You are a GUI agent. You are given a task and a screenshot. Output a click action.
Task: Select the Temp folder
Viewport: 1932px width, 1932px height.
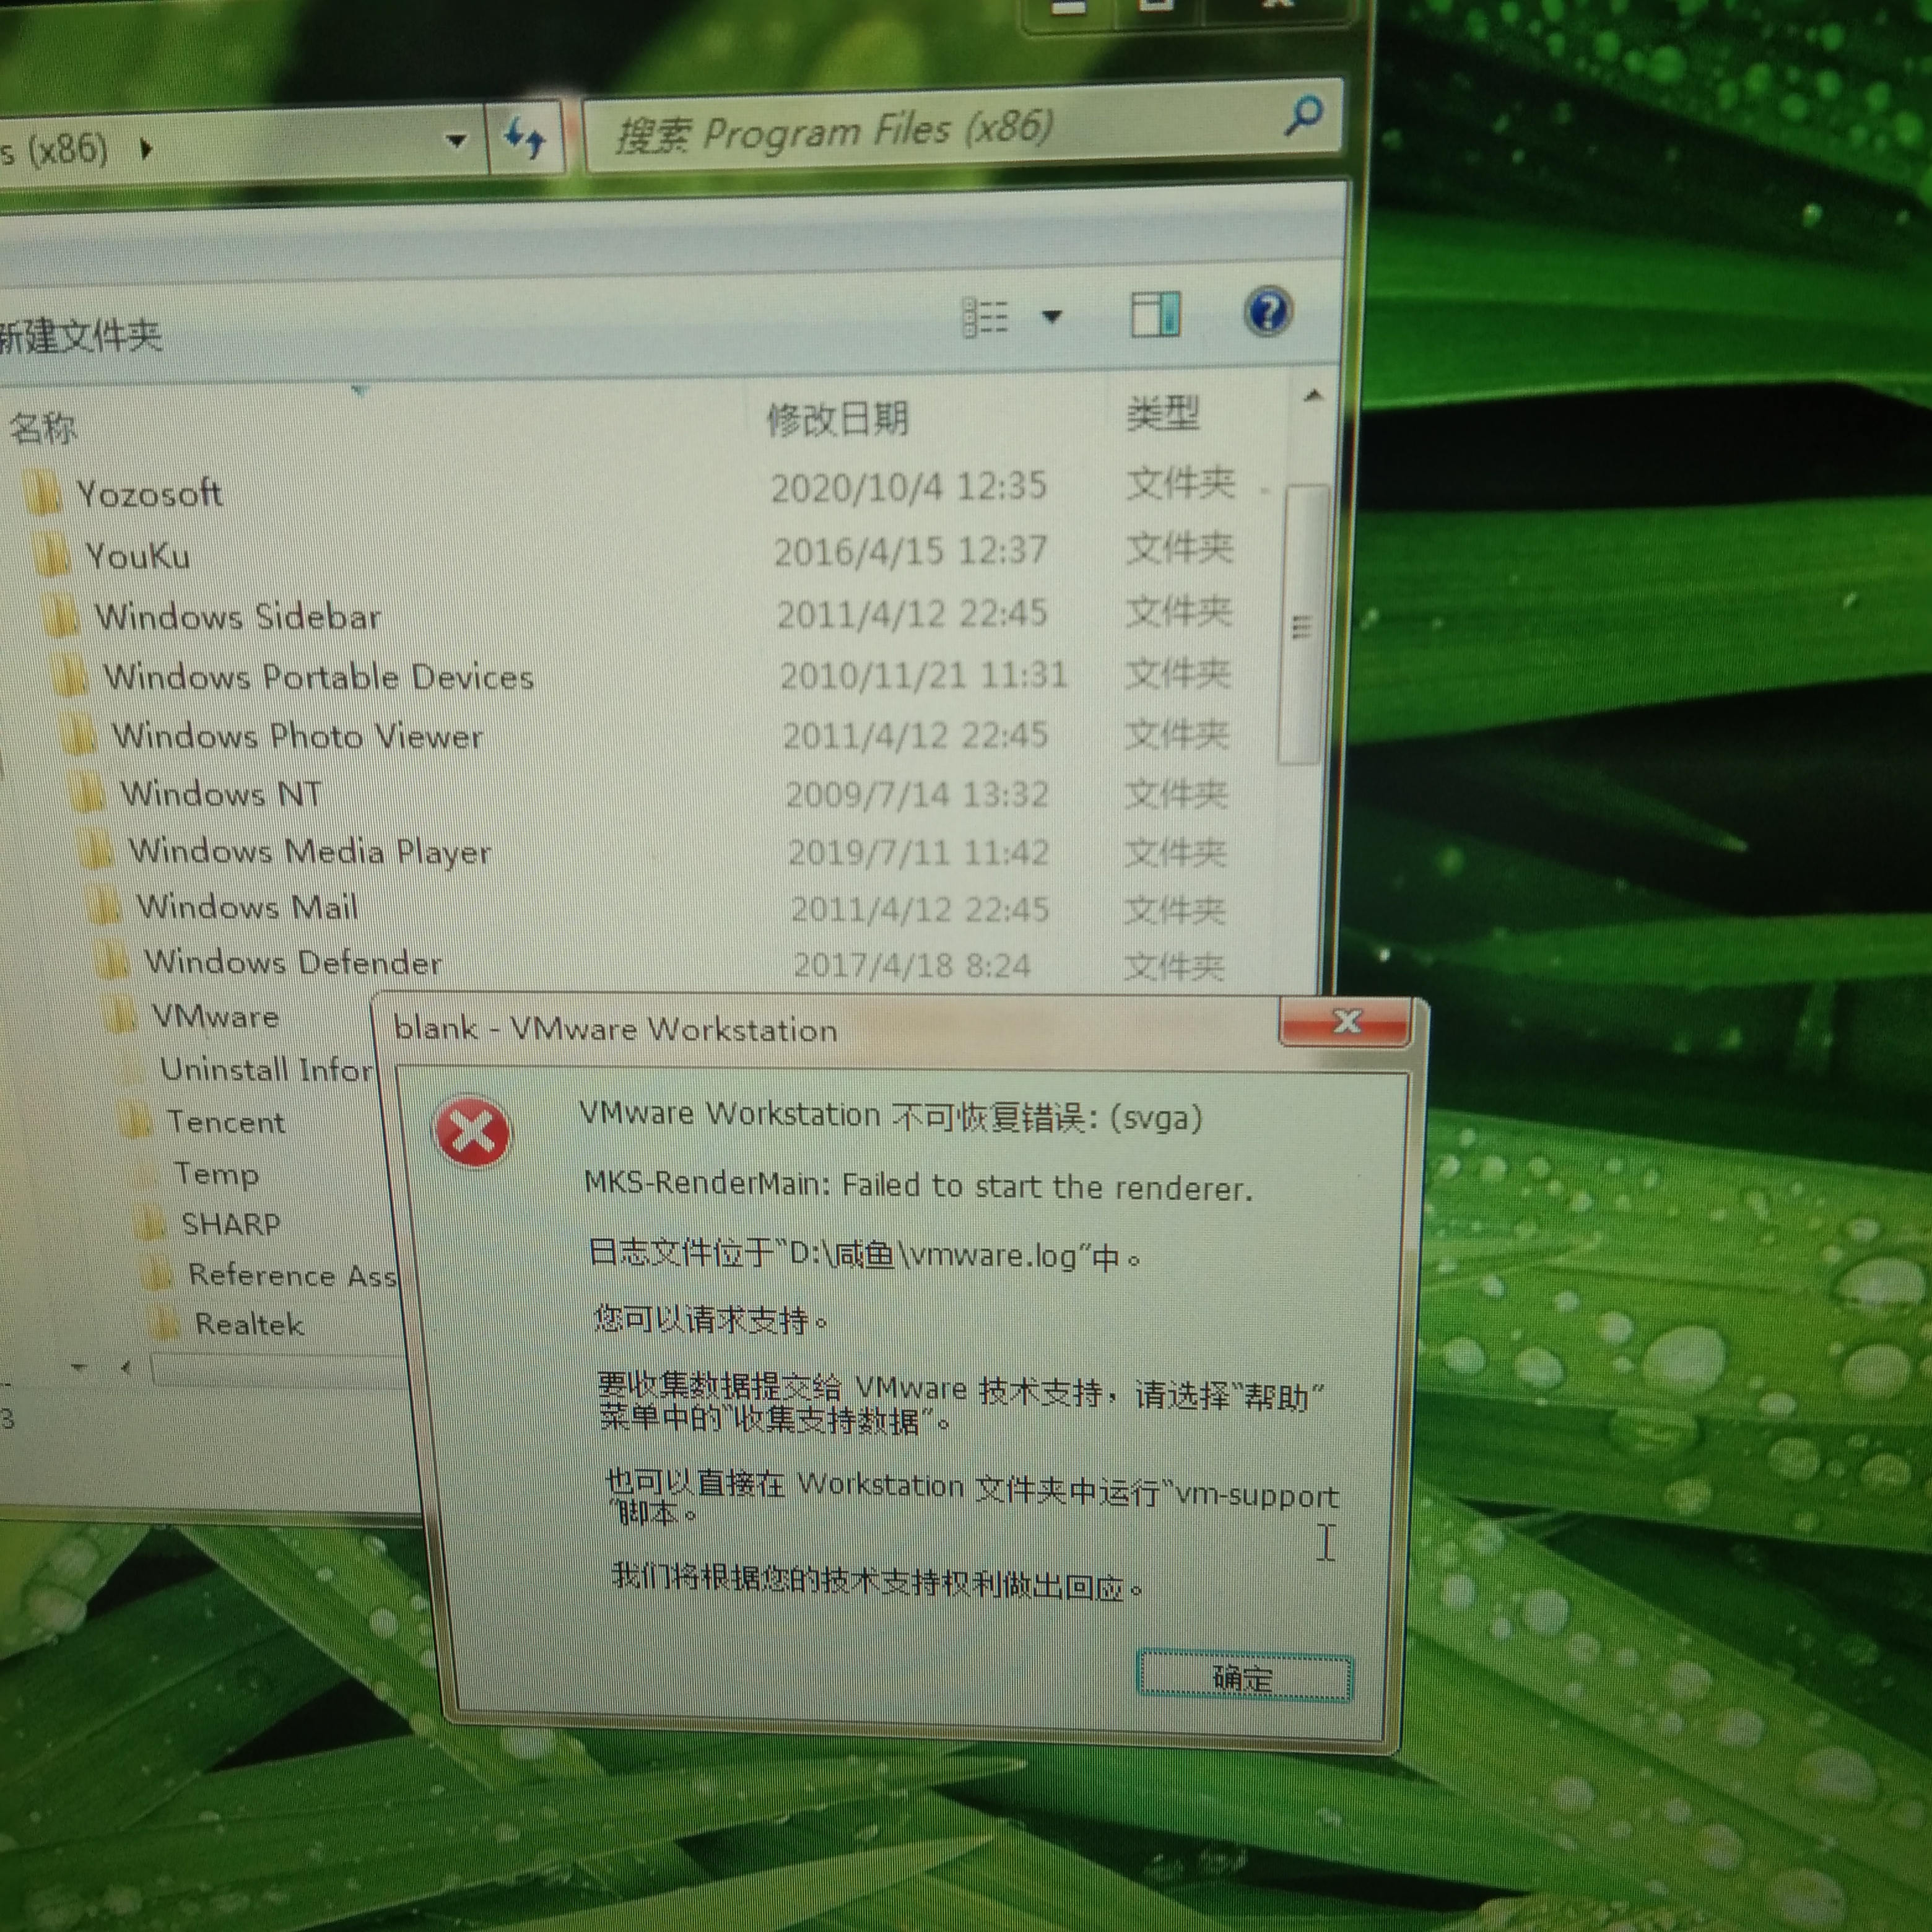tap(217, 1173)
